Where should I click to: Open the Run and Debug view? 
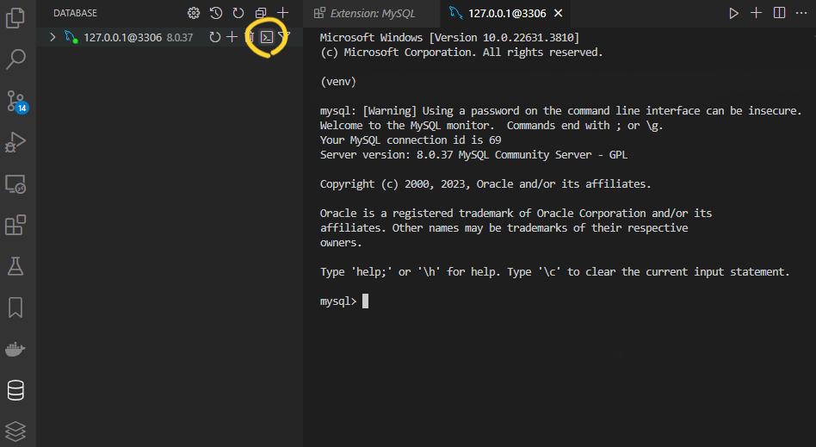pyautogui.click(x=15, y=142)
